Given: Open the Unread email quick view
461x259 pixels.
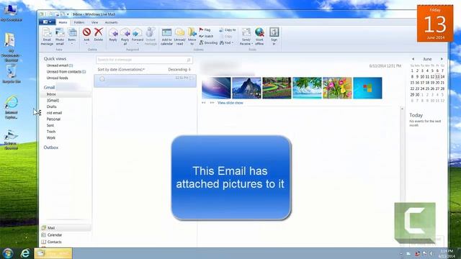Looking at the screenshot, I should point(60,65).
